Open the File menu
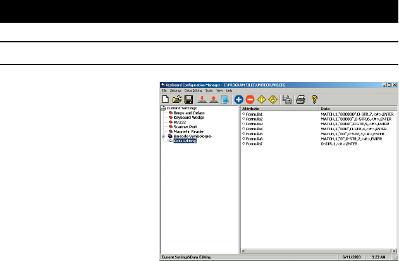 tap(164, 90)
